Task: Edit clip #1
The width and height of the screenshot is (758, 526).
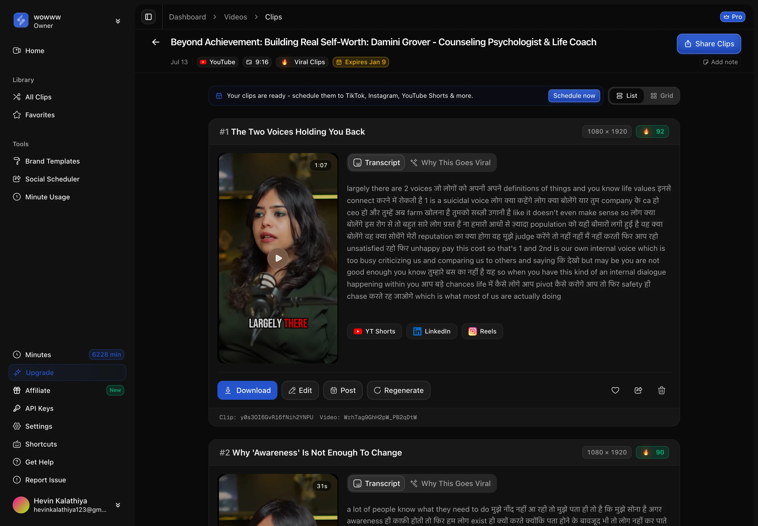Action: pyautogui.click(x=300, y=390)
